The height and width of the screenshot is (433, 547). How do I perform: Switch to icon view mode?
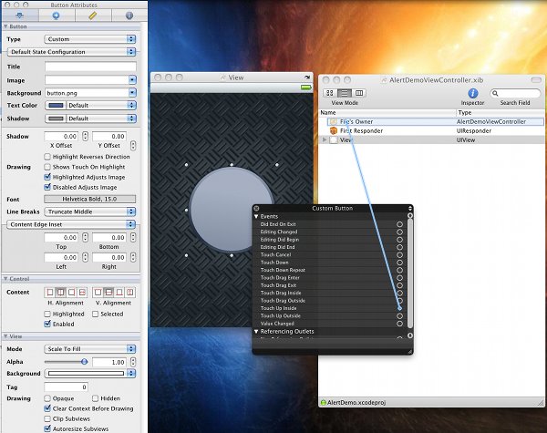tap(329, 93)
